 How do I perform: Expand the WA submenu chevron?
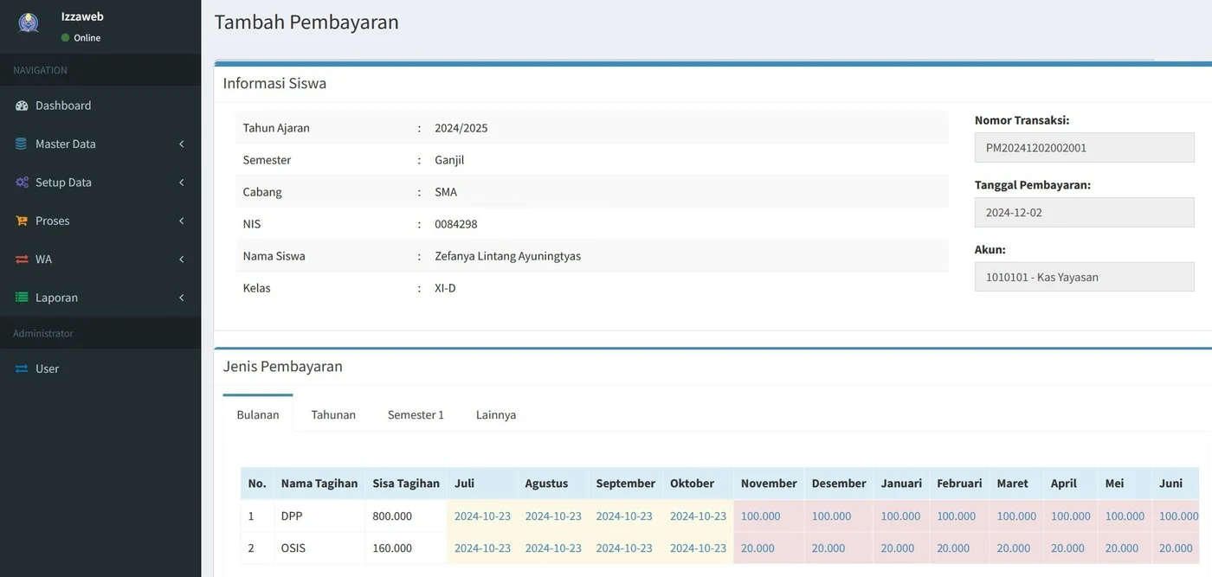pos(182,260)
